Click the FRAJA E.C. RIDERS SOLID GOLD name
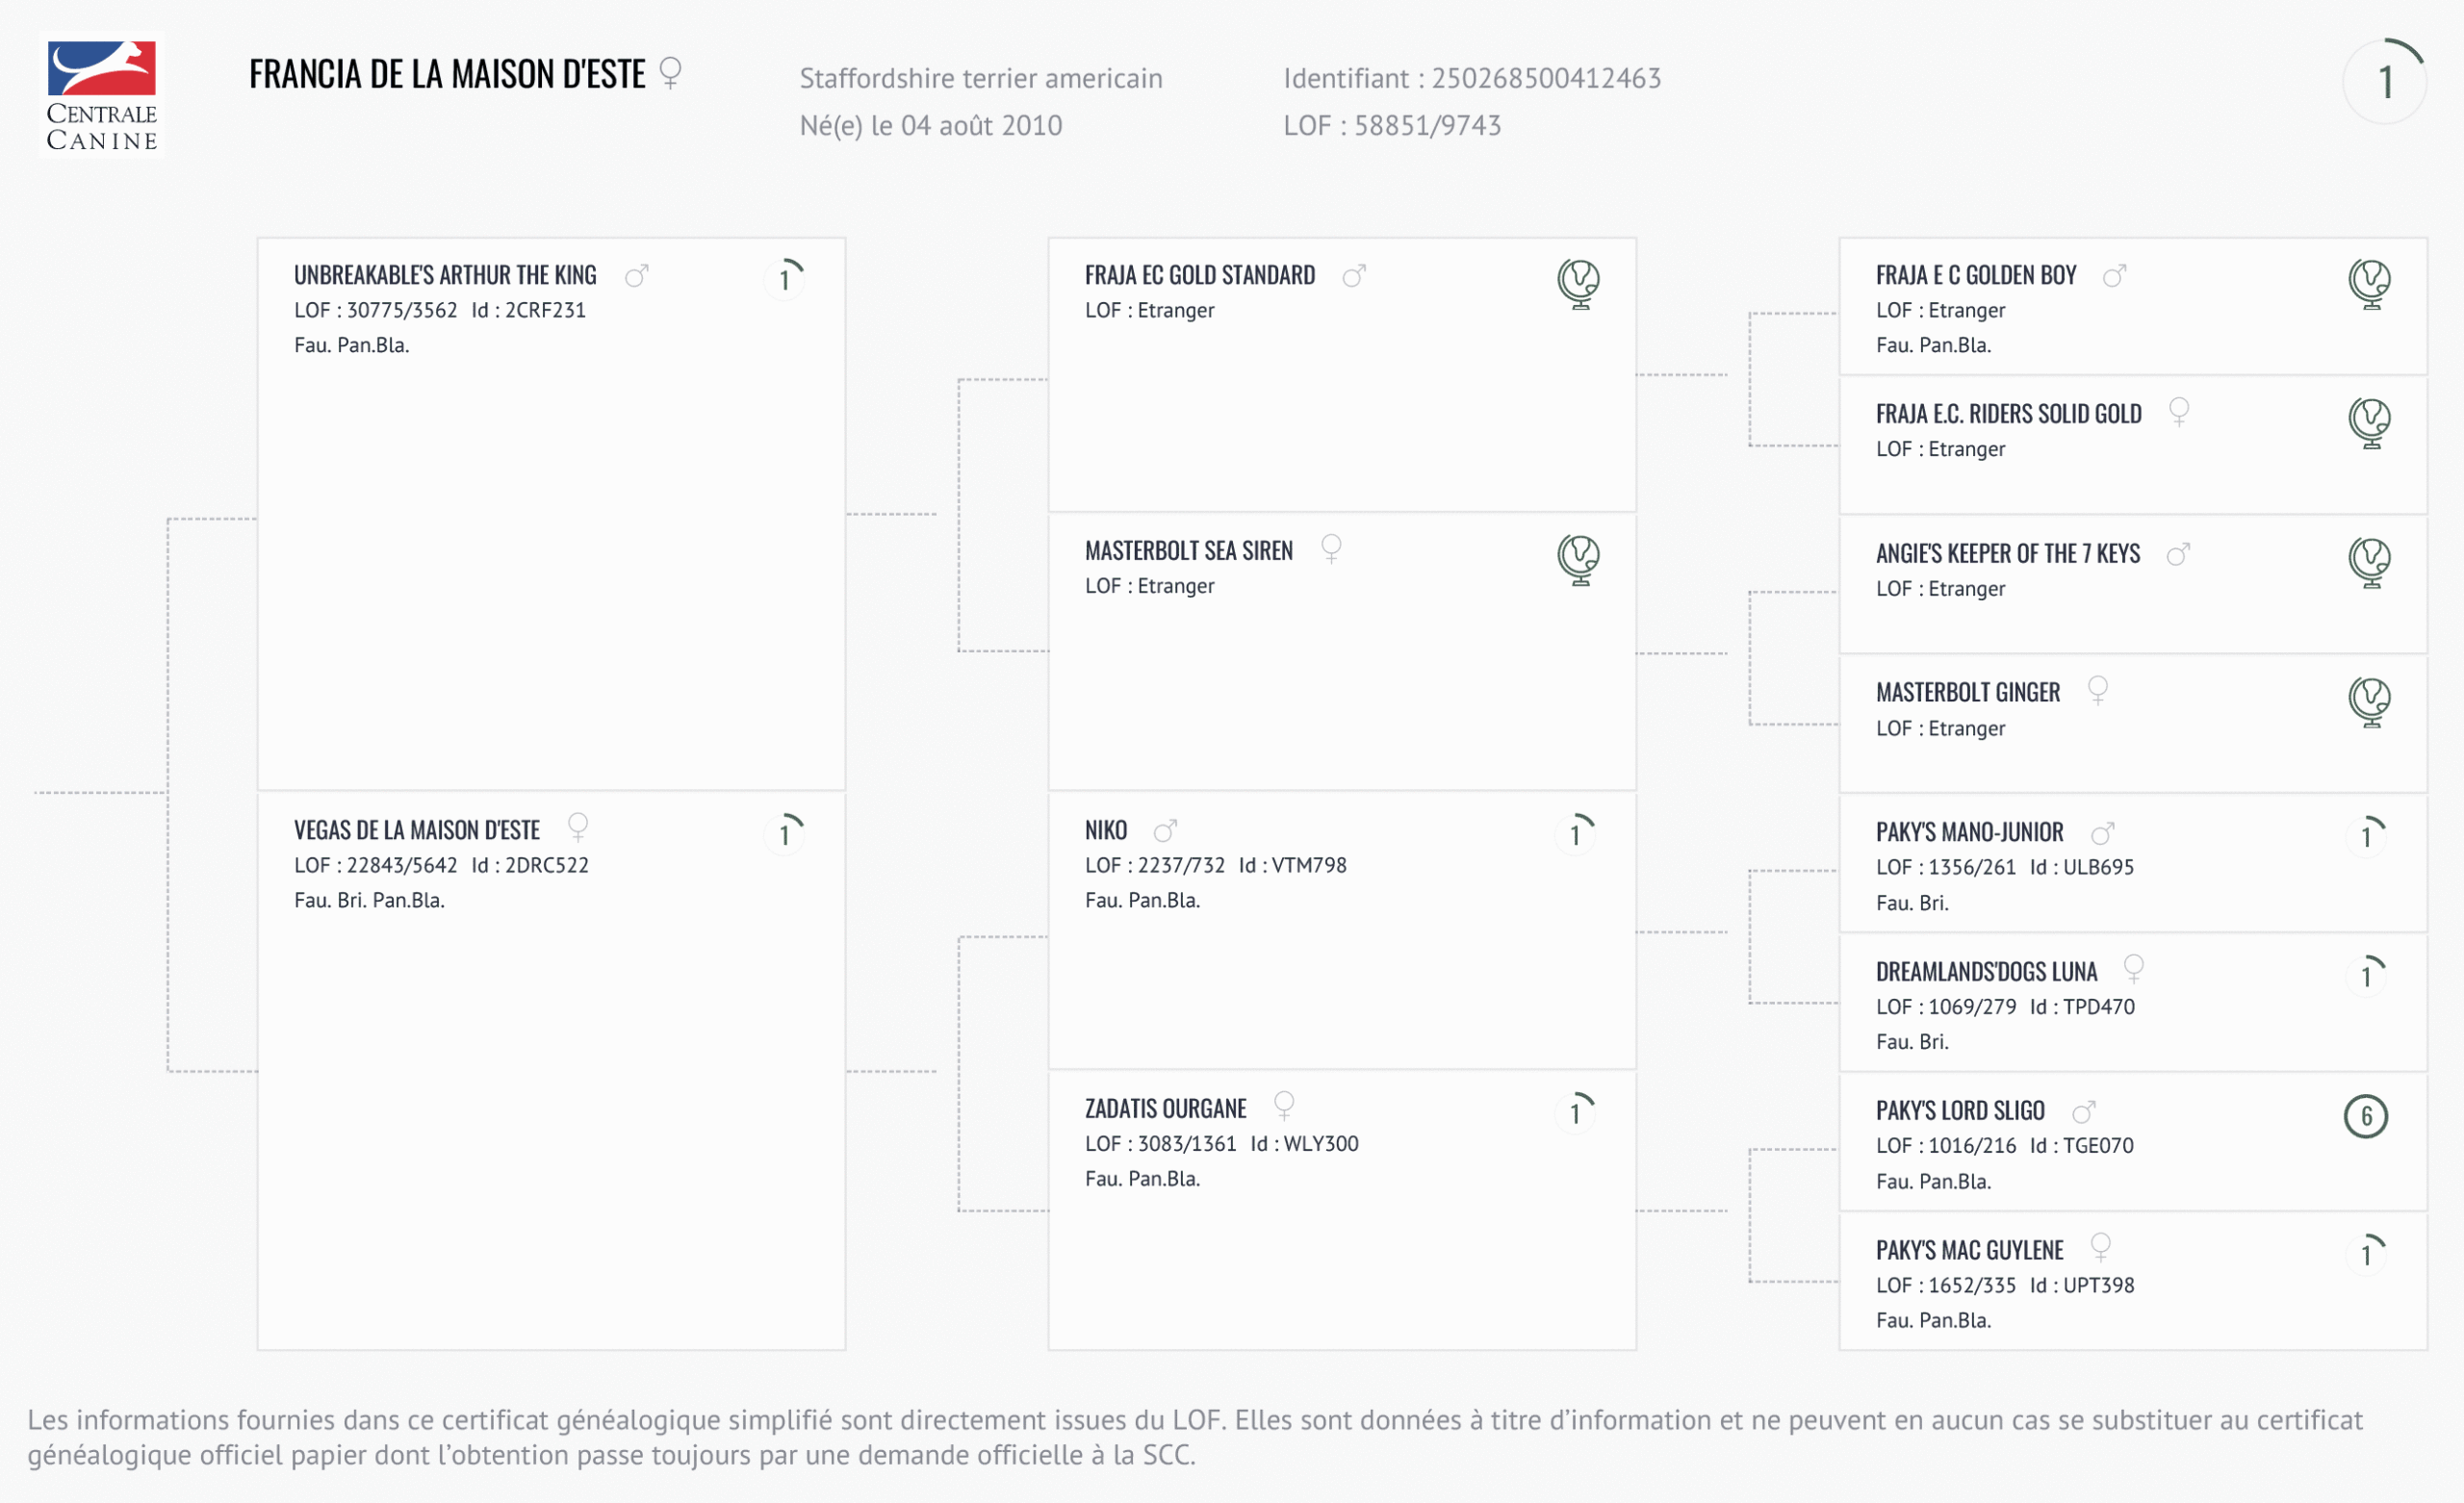Screen dimensions: 2464x1503 [x=2008, y=414]
